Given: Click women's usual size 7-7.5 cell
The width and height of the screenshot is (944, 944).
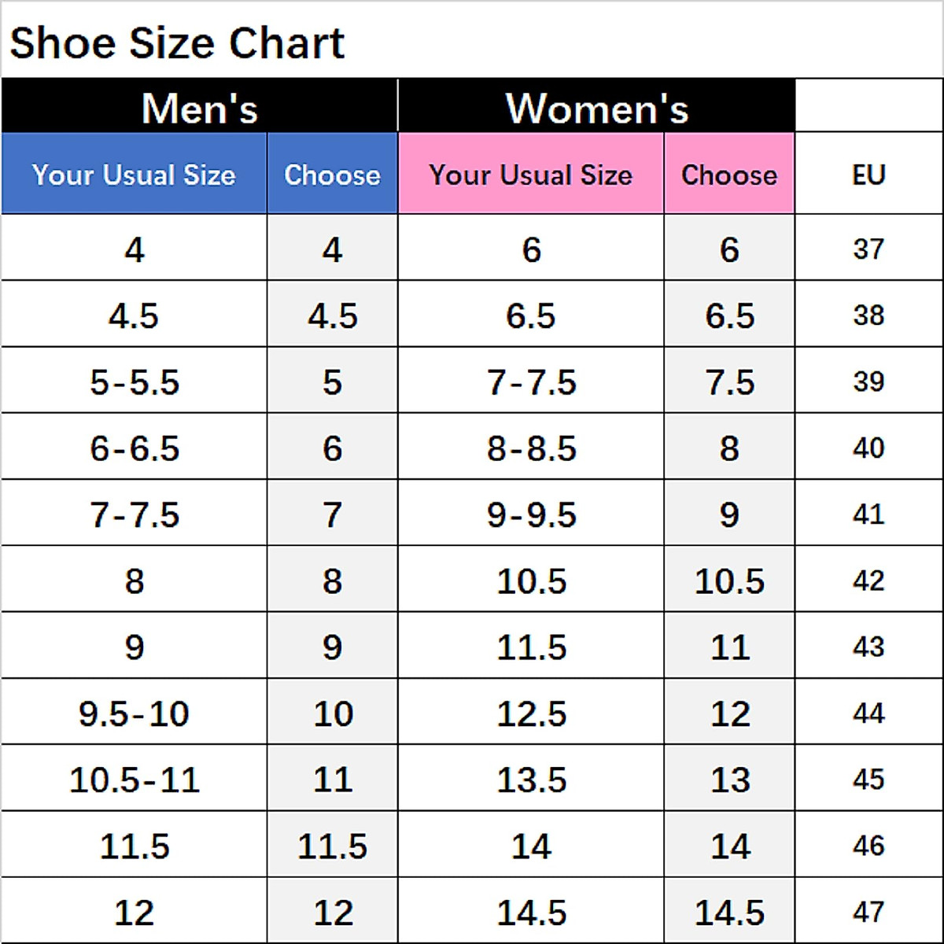Looking at the screenshot, I should (x=531, y=382).
